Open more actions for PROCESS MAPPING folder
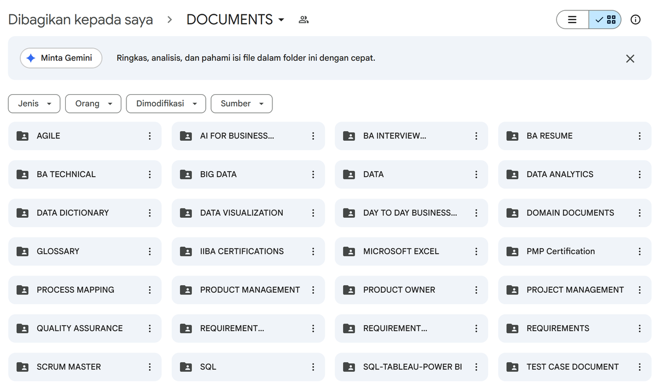The image size is (656, 388). pyautogui.click(x=150, y=290)
